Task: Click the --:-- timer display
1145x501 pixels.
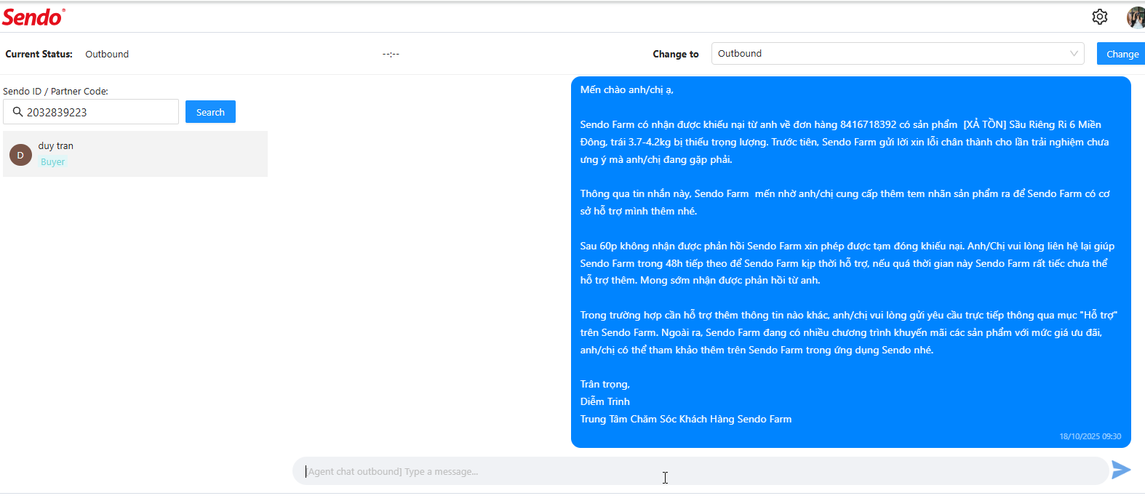Action: click(x=391, y=55)
